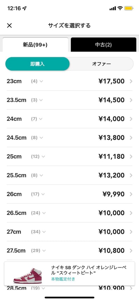The height and width of the screenshot is (301, 139).
Task: Tap the right arrow beside ¥11,180
Action: (x=131, y=157)
